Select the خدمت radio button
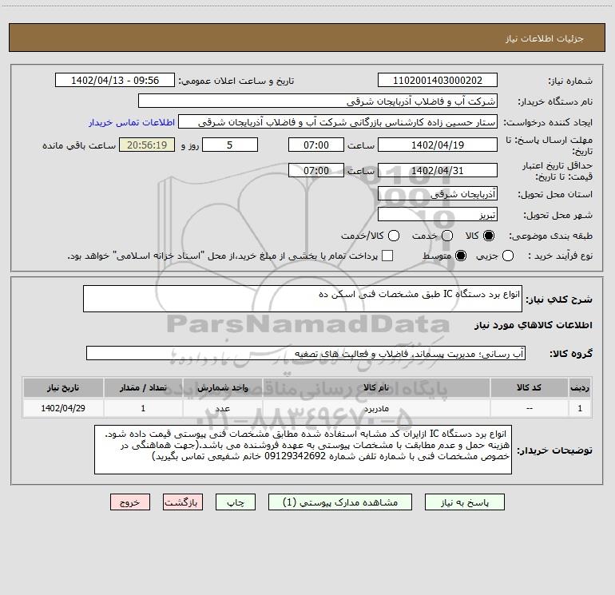Viewport: 615px width, 595px height. [x=447, y=236]
